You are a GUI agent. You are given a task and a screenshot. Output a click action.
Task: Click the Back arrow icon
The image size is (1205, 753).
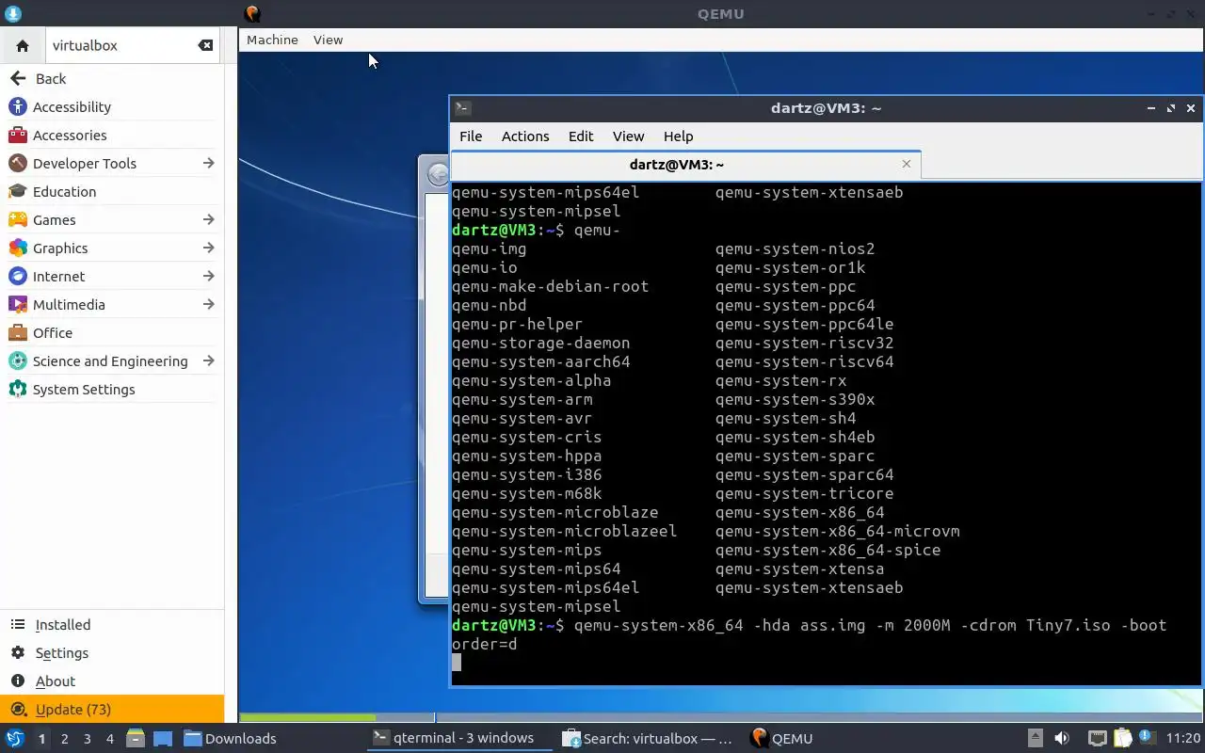(x=18, y=78)
